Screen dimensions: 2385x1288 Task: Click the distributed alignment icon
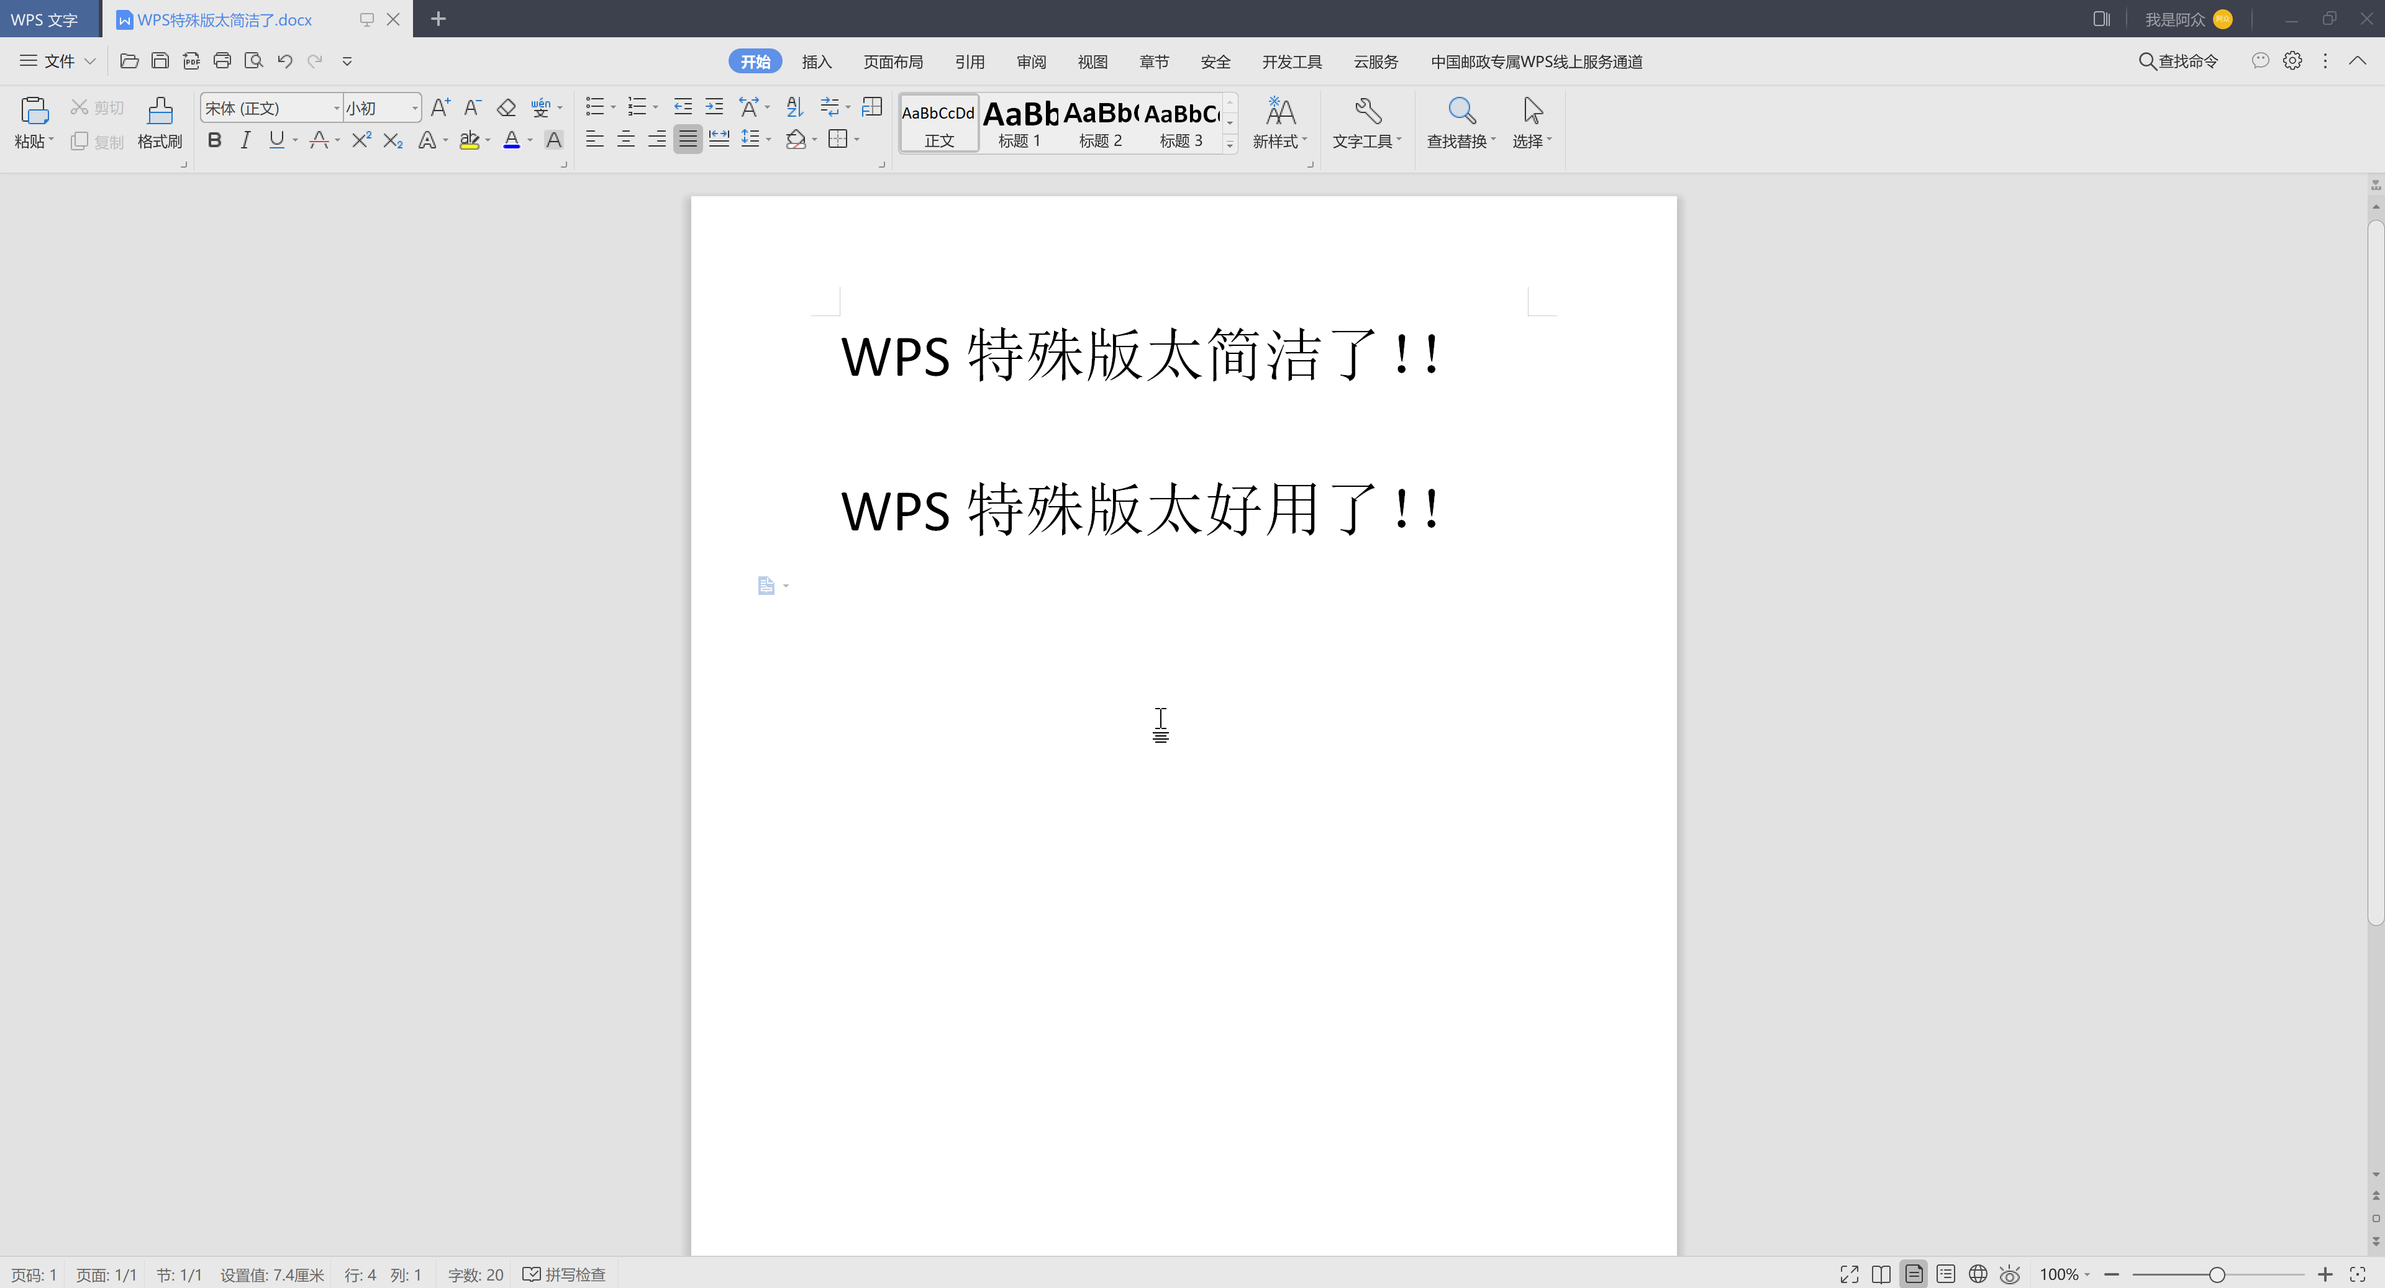pos(719,139)
